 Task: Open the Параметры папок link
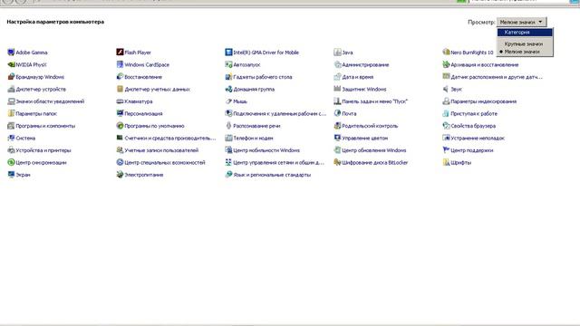tap(36, 113)
